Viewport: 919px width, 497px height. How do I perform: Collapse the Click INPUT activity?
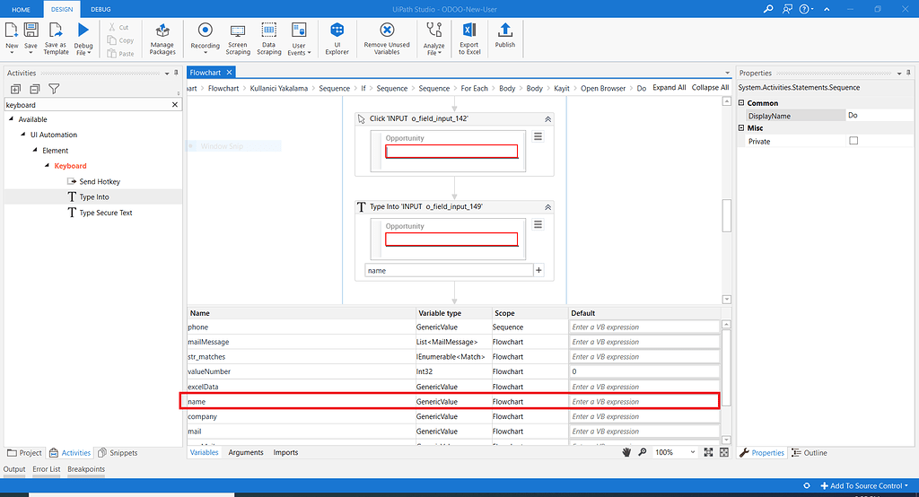548,119
